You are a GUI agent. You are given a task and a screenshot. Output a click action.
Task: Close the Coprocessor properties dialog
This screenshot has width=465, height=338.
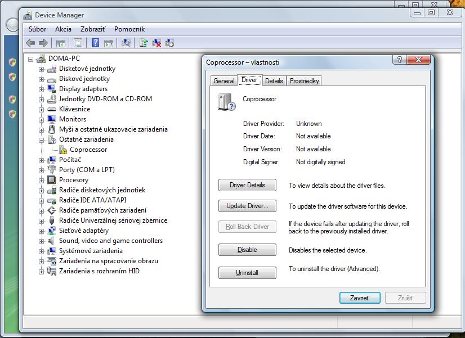point(418,60)
